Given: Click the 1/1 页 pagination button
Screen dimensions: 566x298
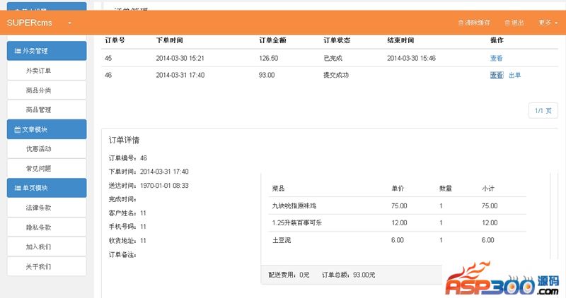Looking at the screenshot, I should coord(543,110).
